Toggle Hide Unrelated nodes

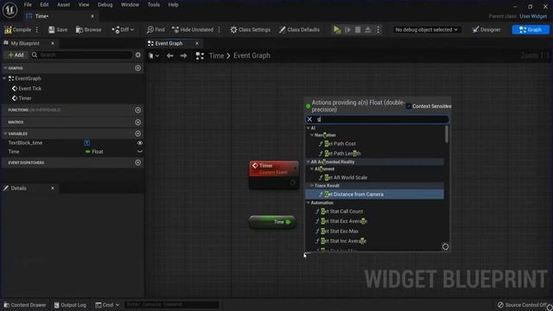tap(193, 30)
